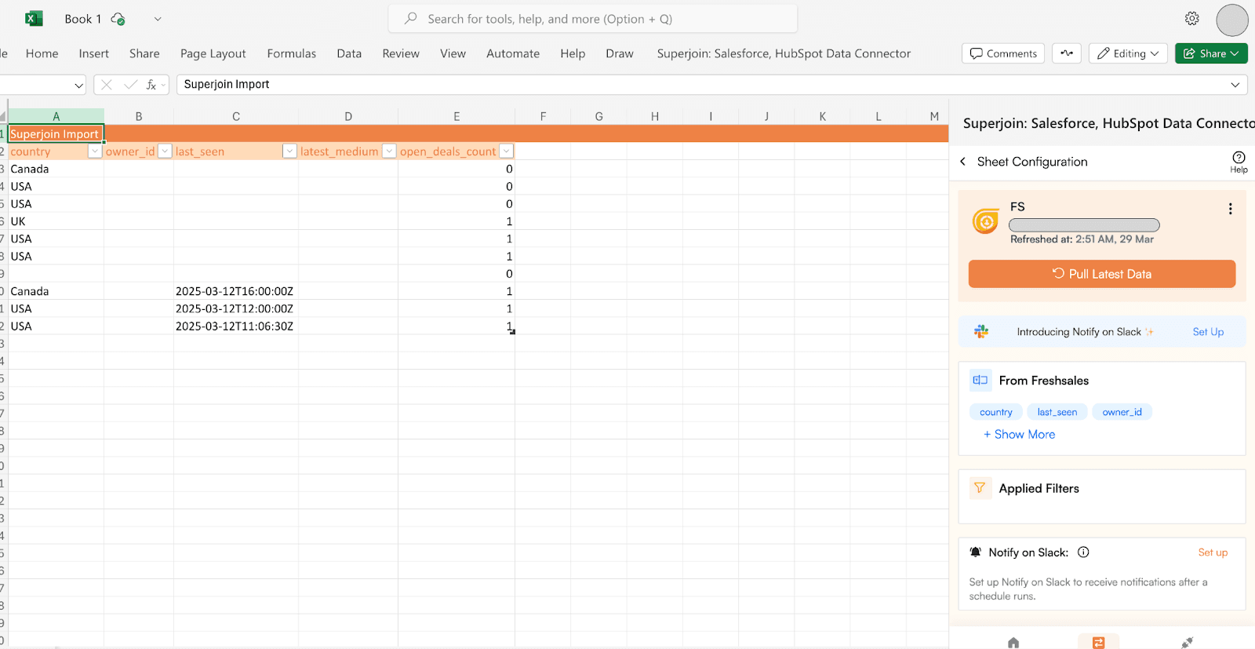1255x649 pixels.
Task: Open Superjoin imports sync tab icon
Action: coord(1098,643)
